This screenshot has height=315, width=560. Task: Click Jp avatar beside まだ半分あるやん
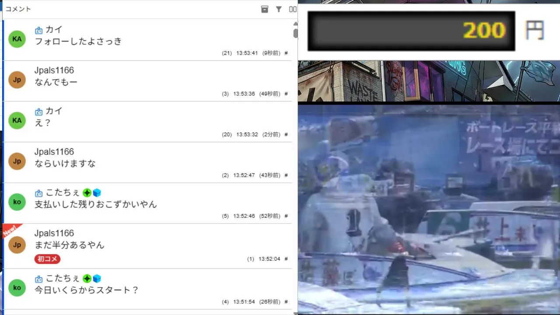pyautogui.click(x=17, y=245)
